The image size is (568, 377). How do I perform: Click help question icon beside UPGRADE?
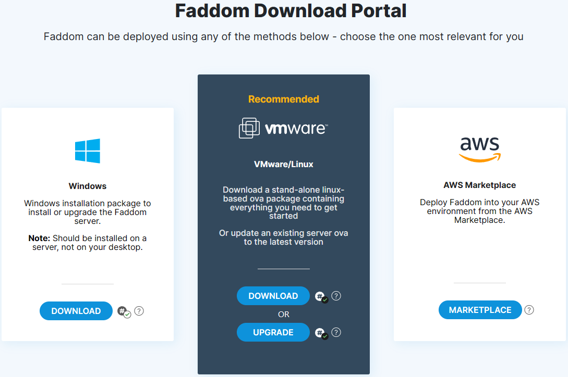coord(336,332)
